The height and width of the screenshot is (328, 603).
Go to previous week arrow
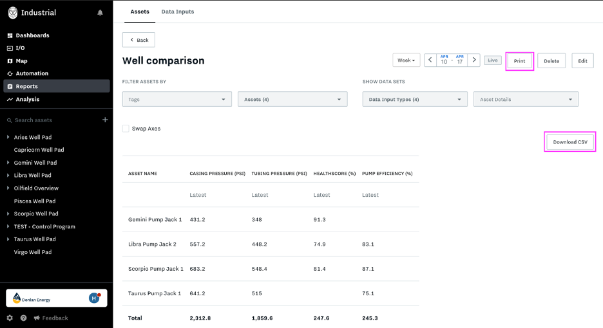(430, 60)
